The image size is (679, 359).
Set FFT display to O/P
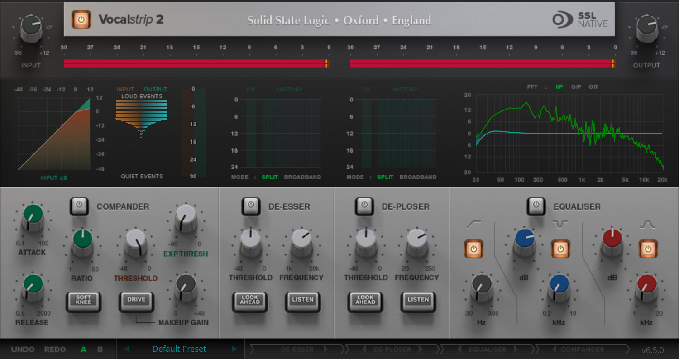click(576, 87)
